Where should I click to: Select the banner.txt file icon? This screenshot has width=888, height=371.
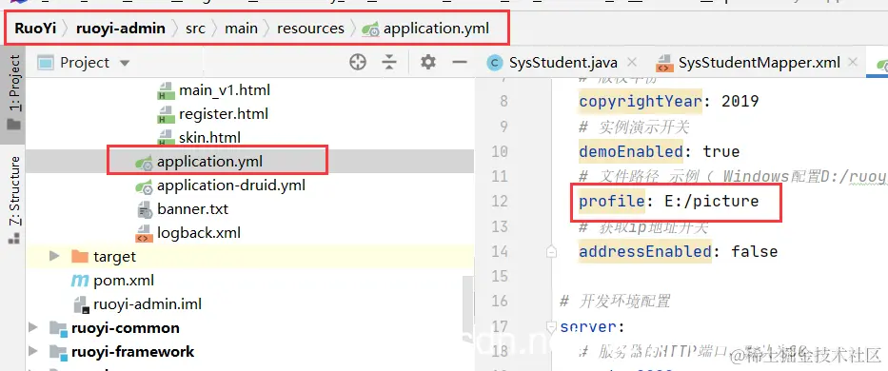(x=145, y=209)
